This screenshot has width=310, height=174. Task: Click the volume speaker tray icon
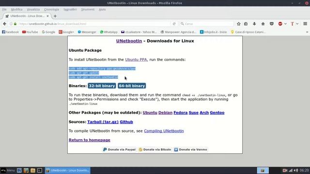tap(296, 171)
